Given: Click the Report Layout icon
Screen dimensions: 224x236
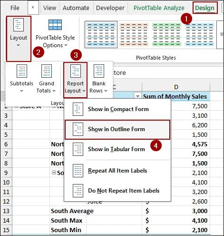Looking at the screenshot, I should tap(76, 71).
